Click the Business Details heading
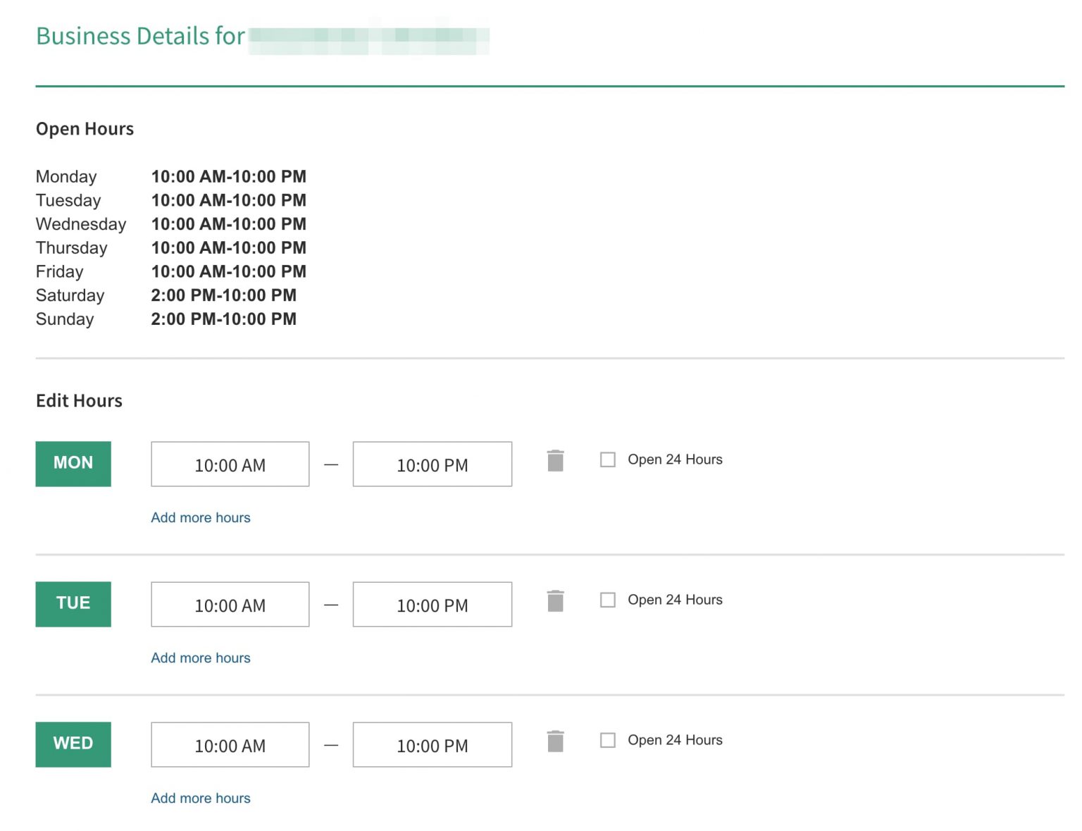Screen dimensions: 1082x831 pos(140,36)
